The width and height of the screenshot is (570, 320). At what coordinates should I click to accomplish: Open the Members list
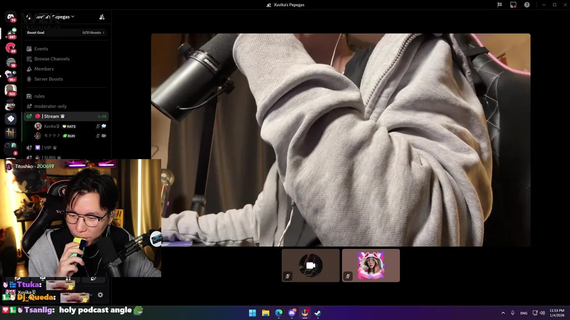pos(66,69)
